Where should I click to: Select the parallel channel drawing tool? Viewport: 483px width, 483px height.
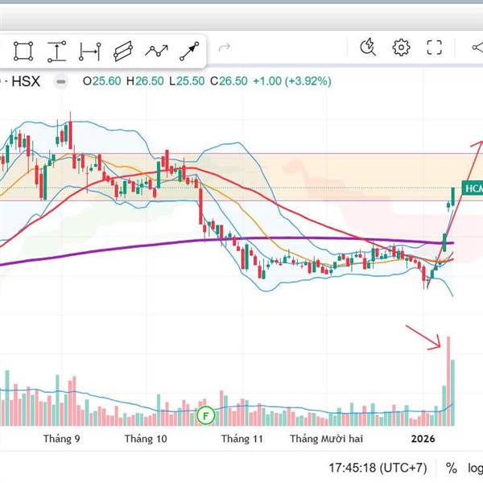[x=123, y=51]
